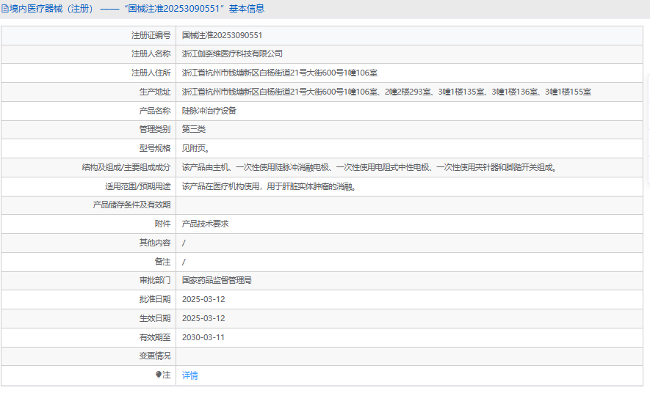Click the 国家药品监督管理局 approval department value
Screen dimensions: 650x393
[217, 281]
